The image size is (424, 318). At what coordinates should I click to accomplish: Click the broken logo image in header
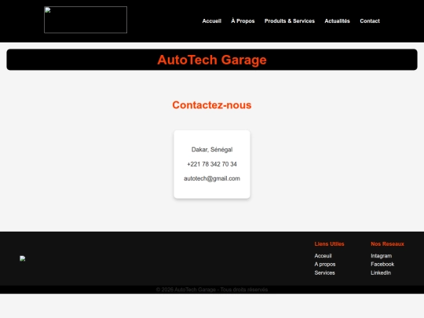pyautogui.click(x=86, y=20)
